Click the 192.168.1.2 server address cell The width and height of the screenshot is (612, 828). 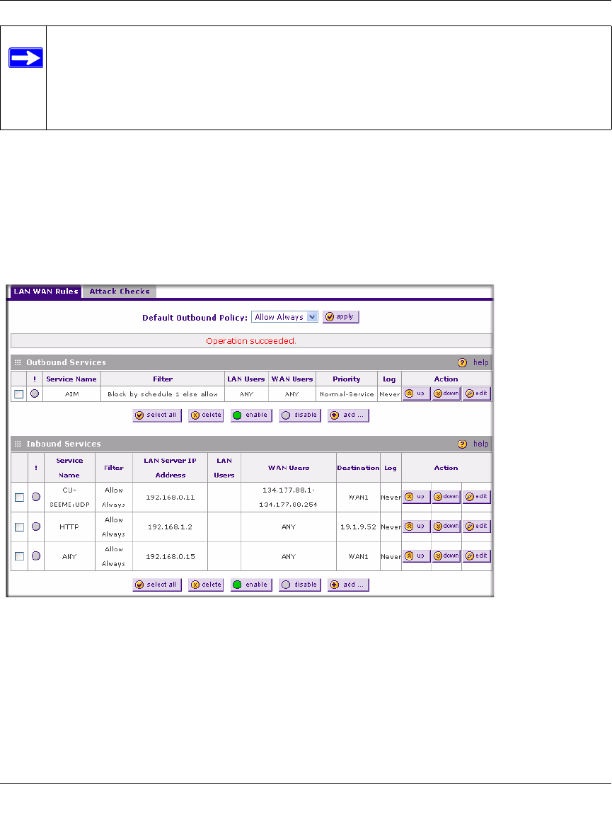coord(170,527)
